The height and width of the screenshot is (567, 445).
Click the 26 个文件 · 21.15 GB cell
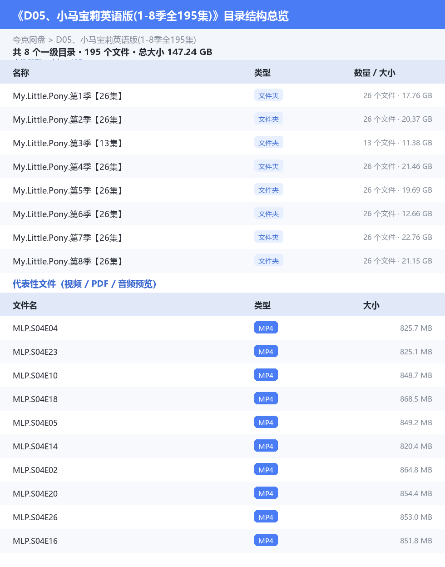pos(398,261)
